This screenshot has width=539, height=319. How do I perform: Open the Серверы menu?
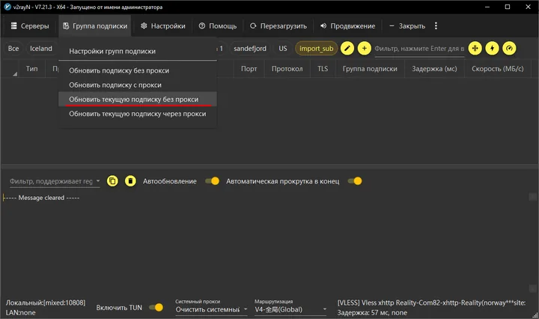29,25
